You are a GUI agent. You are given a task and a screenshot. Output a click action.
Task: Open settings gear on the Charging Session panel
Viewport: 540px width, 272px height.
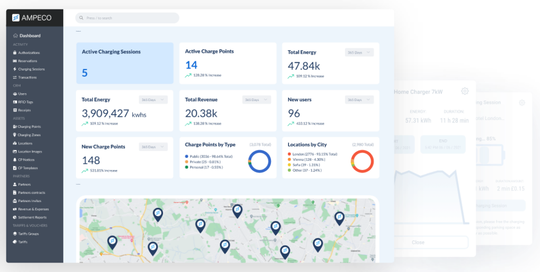pos(522,103)
